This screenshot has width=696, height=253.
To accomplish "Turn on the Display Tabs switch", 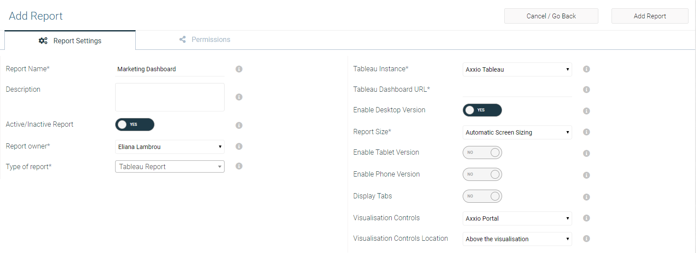I will 482,196.
